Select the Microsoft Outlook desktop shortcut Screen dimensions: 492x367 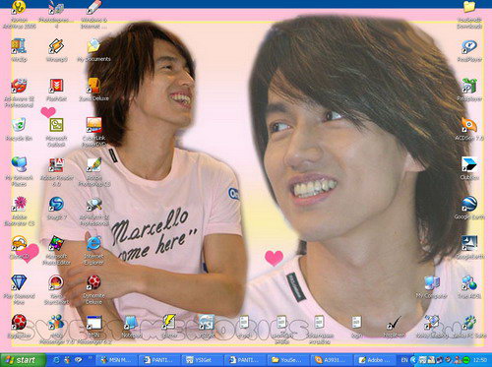[x=56, y=132]
